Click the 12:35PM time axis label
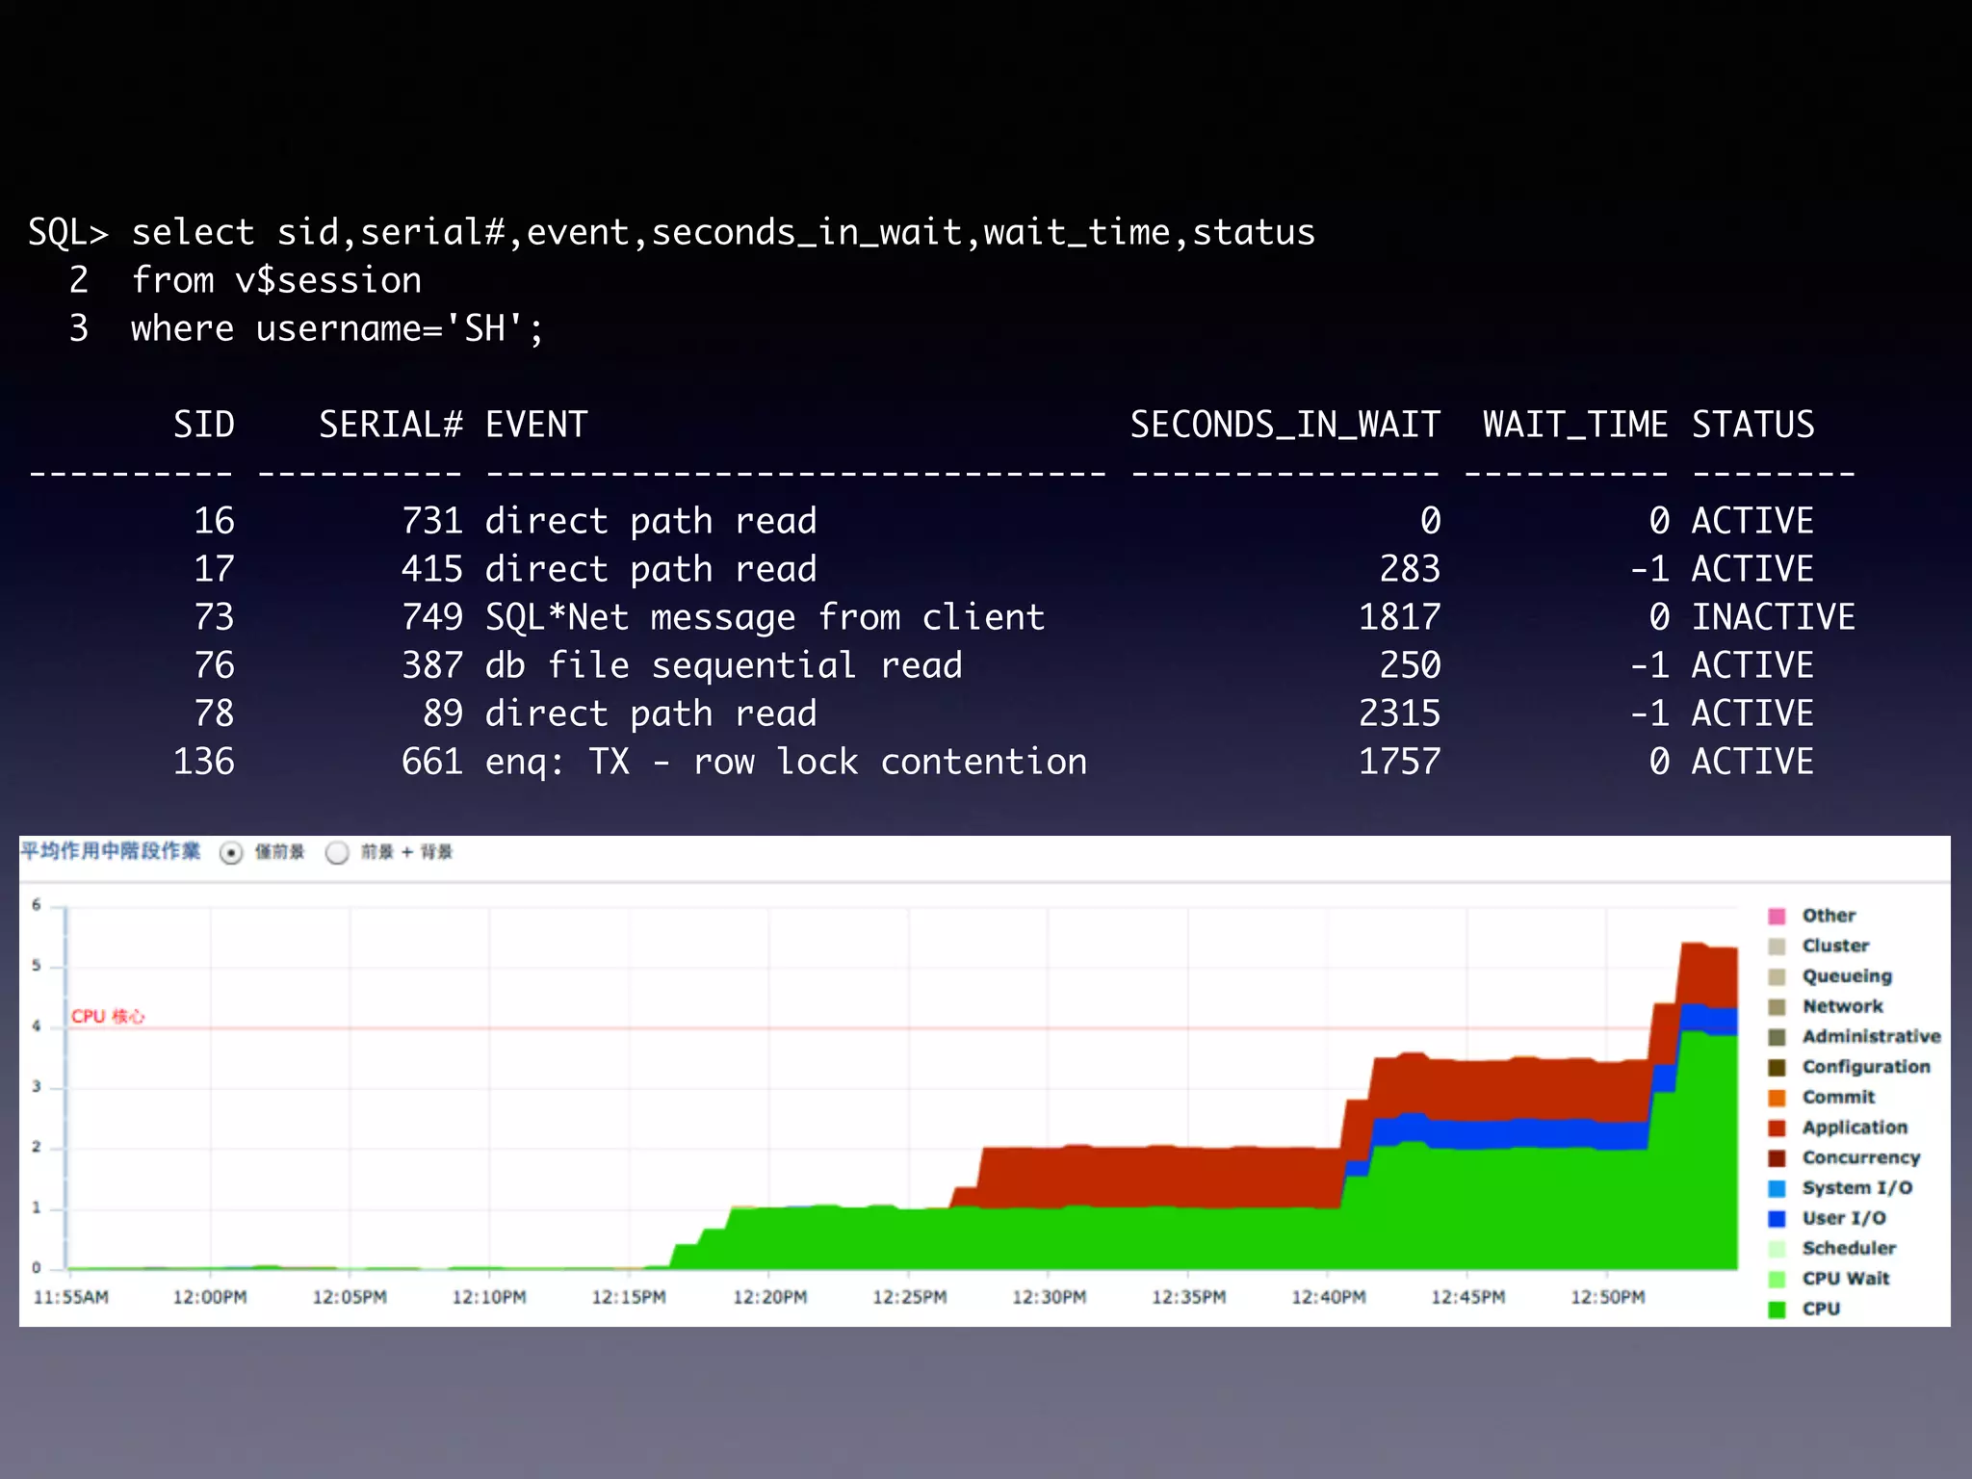1972x1479 pixels. click(1188, 1297)
